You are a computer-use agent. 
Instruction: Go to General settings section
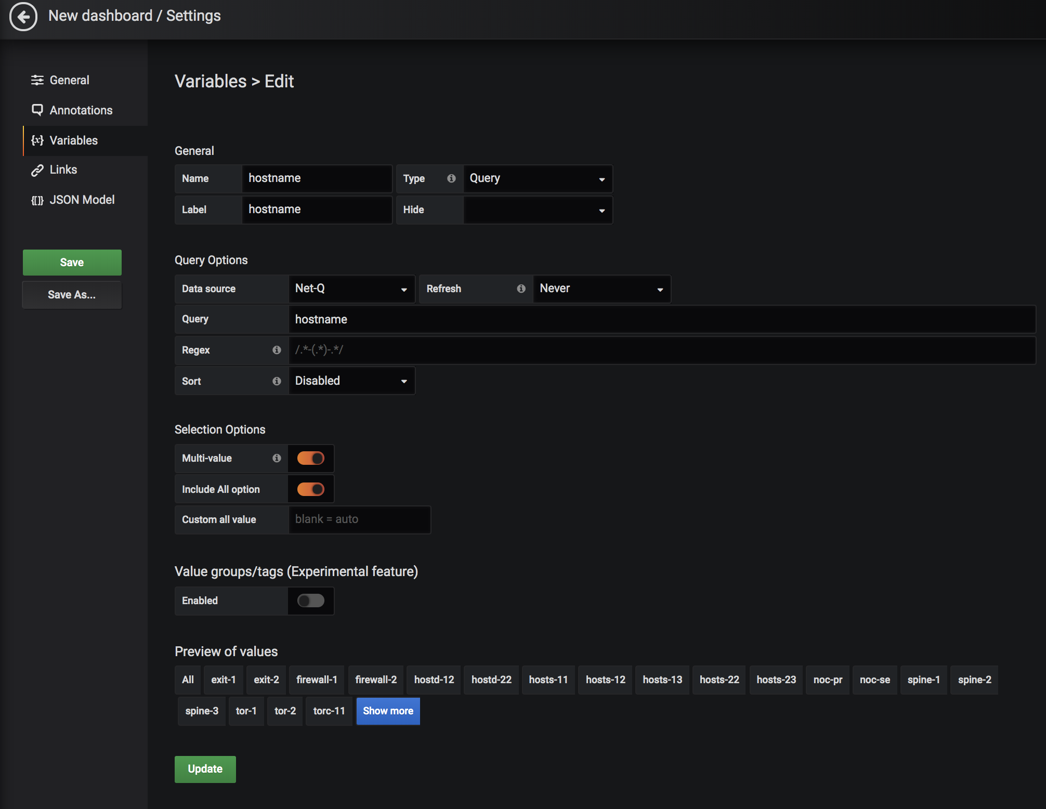pyautogui.click(x=69, y=80)
